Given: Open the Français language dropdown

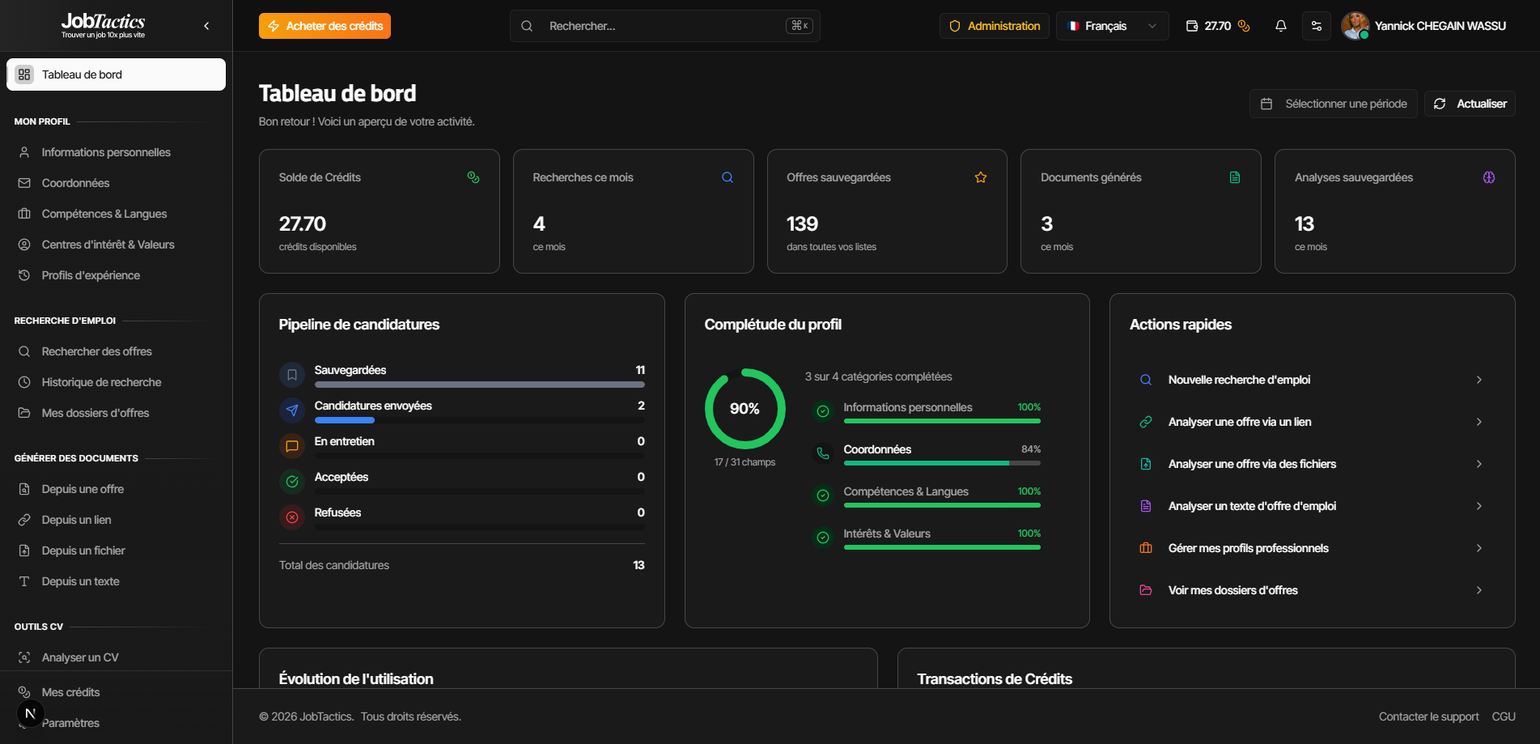Looking at the screenshot, I should coord(1112,26).
